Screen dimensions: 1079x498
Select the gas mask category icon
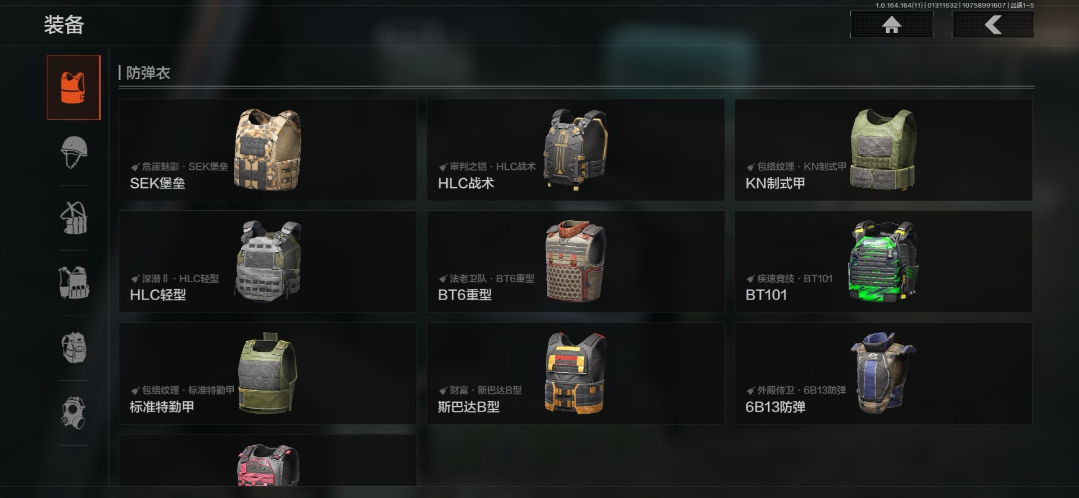coord(74,413)
